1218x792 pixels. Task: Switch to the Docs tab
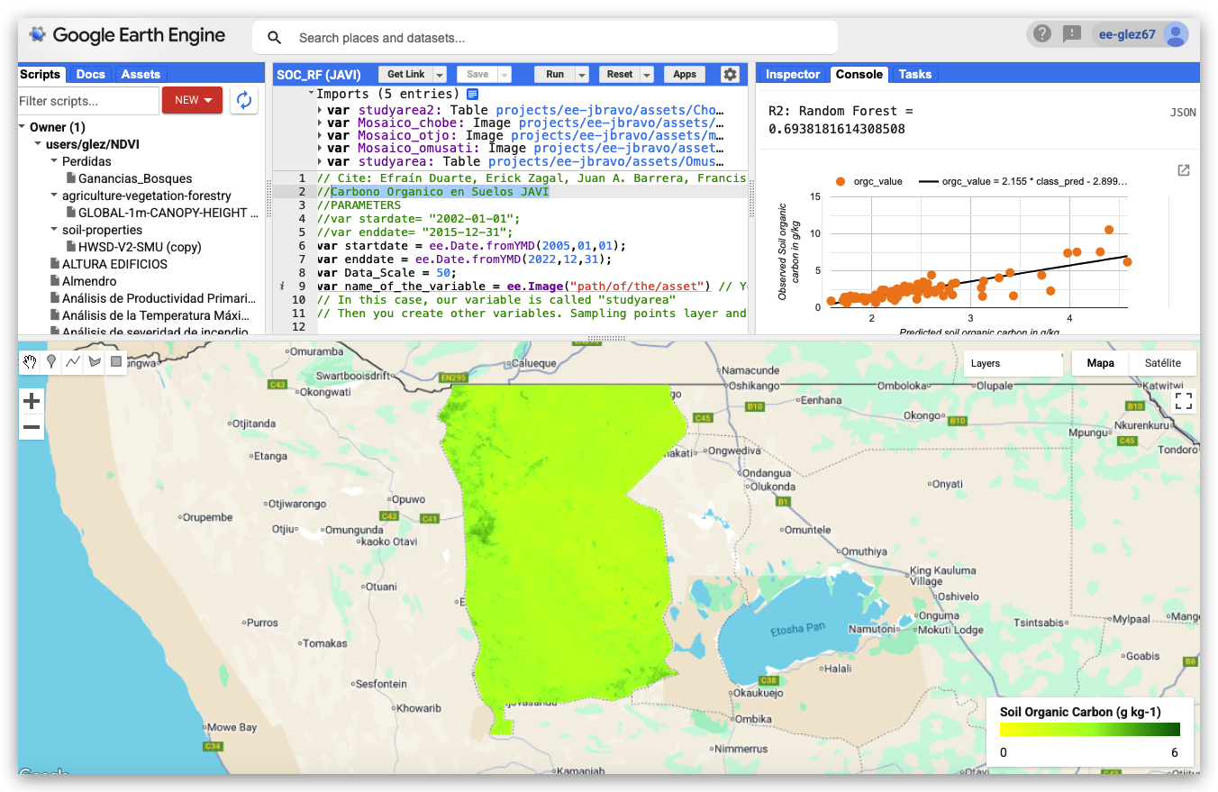(90, 75)
